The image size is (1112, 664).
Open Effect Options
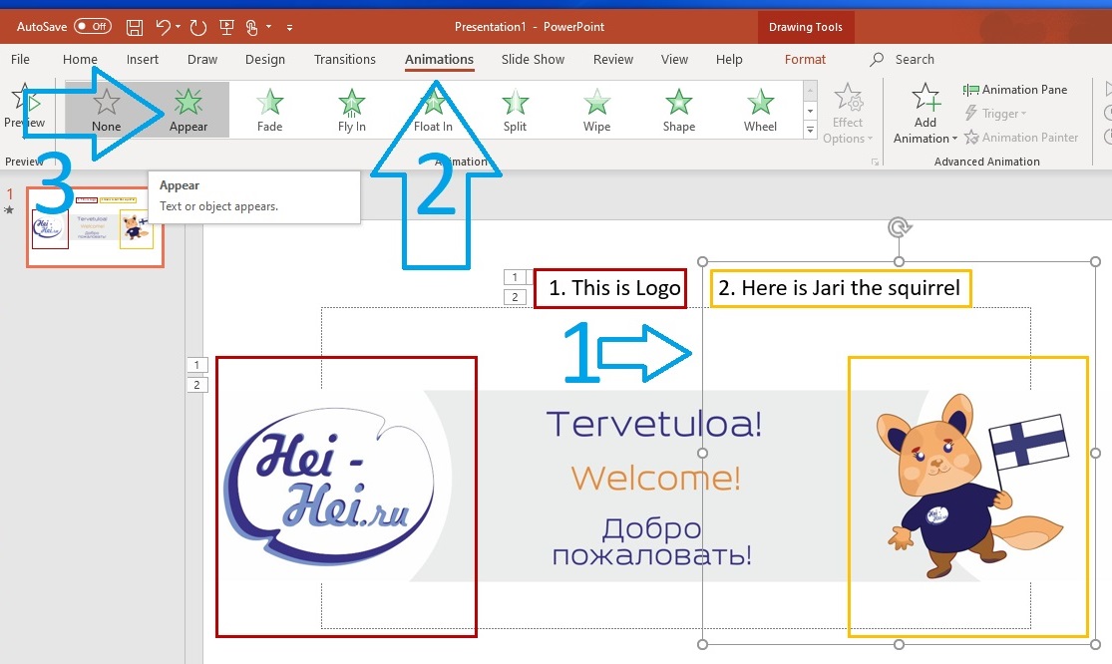(848, 114)
